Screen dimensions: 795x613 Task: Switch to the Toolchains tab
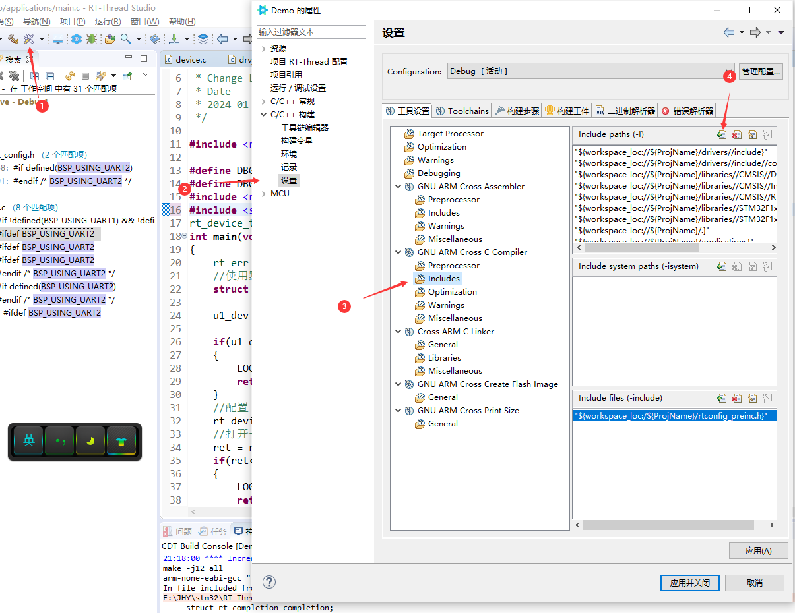pos(462,111)
